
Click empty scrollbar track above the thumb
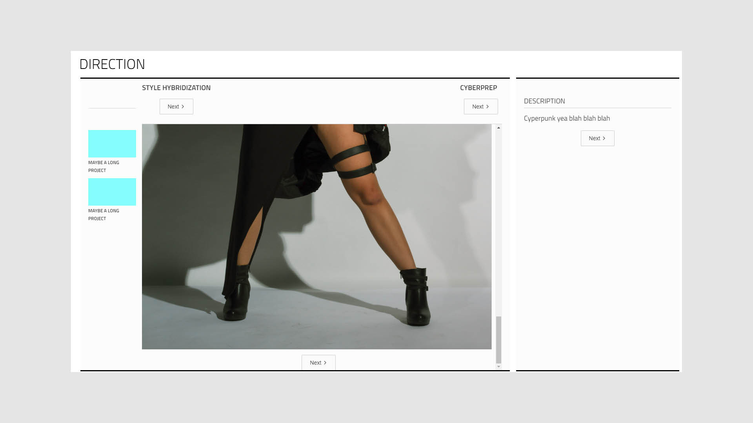pos(498,219)
